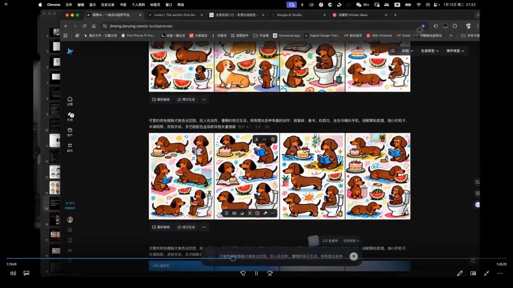
Task: Mute the video player volume
Action: [13, 273]
